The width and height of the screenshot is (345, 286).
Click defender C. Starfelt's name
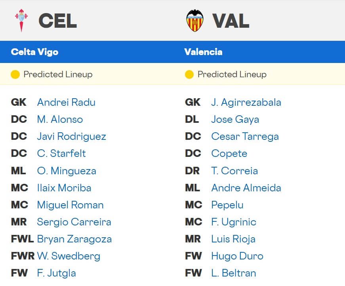tap(61, 153)
